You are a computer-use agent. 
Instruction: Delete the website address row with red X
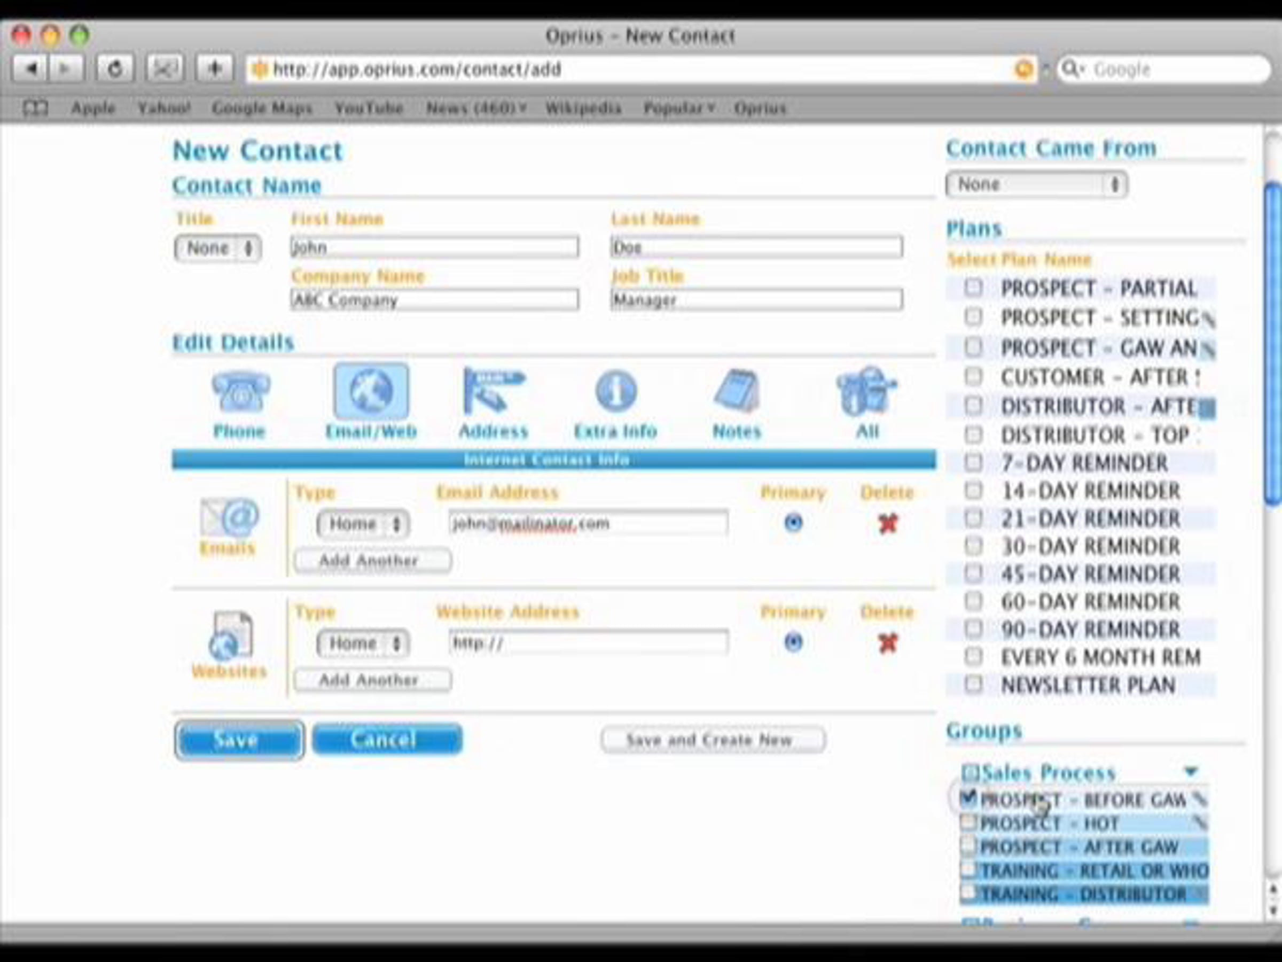tap(887, 643)
